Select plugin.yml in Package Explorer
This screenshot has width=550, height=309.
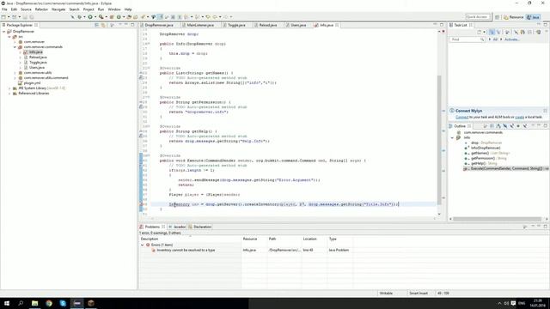(x=32, y=83)
